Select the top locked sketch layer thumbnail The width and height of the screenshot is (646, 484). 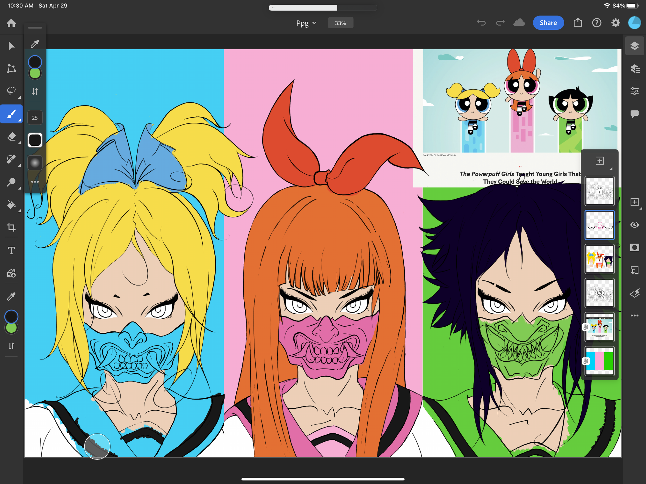coord(599,191)
